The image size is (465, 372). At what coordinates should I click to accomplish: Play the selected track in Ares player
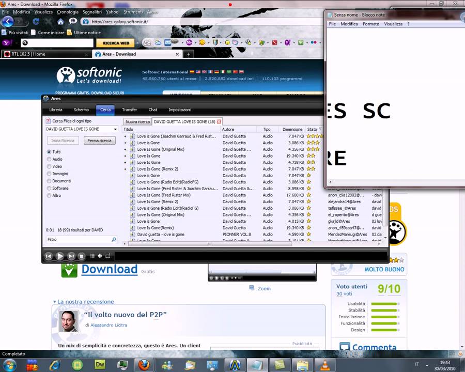tap(59, 256)
